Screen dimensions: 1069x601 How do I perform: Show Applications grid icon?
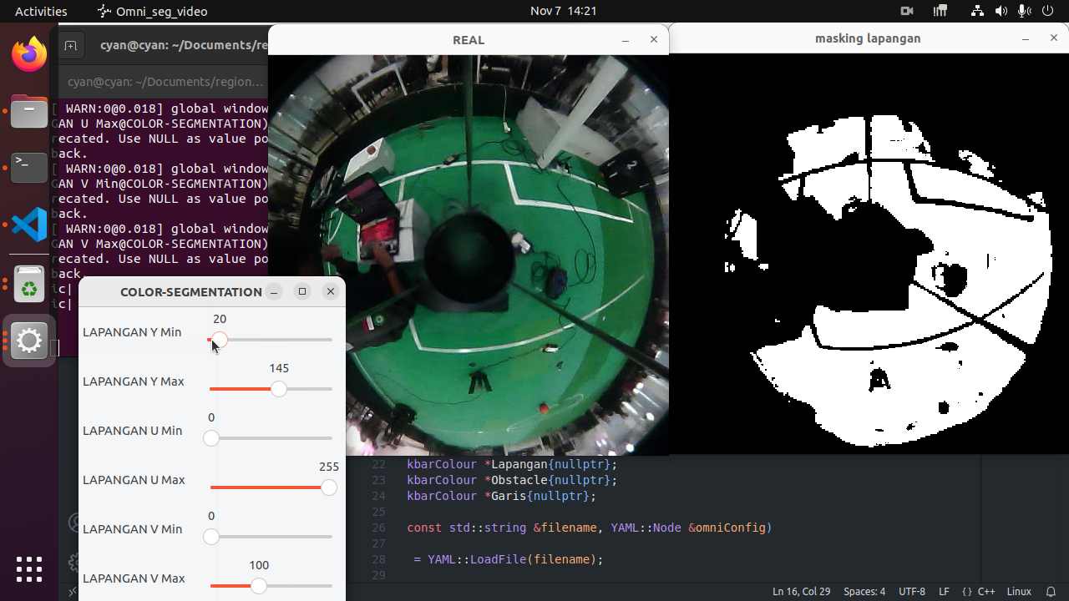tap(29, 569)
